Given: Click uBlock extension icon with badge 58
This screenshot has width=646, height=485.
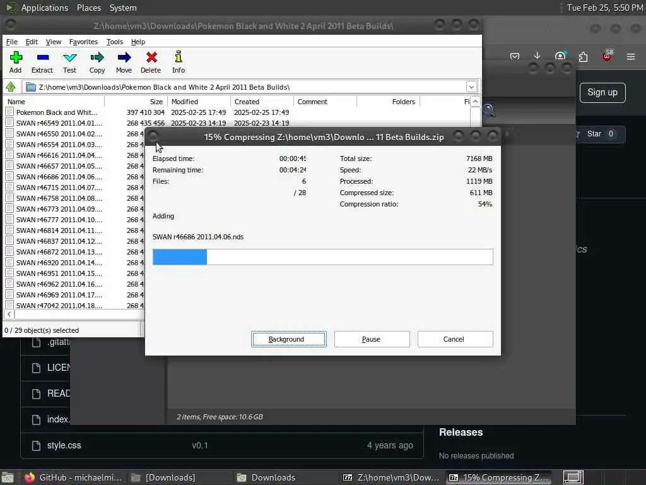Looking at the screenshot, I should (608, 56).
